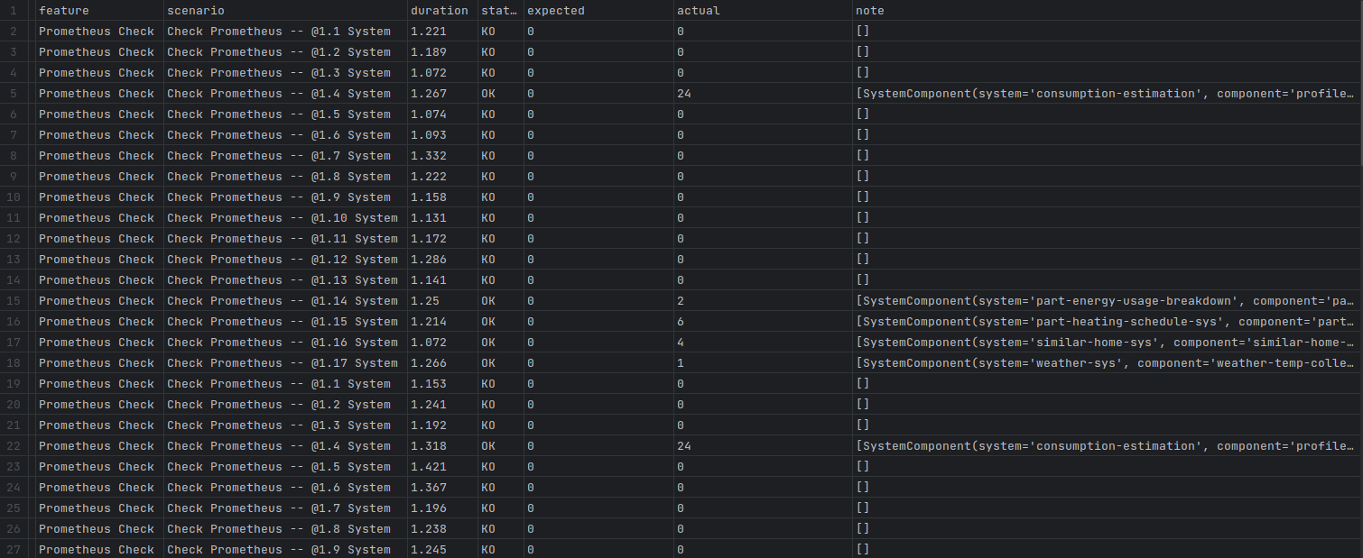The height and width of the screenshot is (558, 1363).
Task: Select the 'actual' column header
Action: pos(699,11)
